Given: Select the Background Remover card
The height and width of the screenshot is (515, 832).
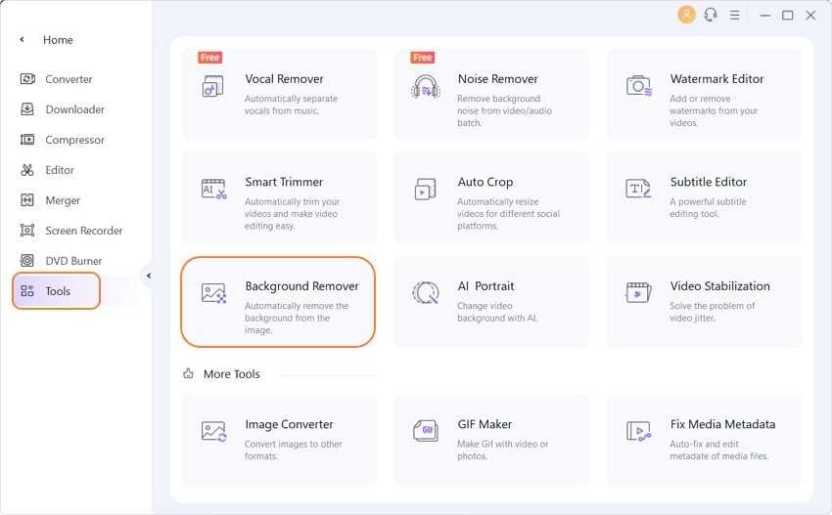Looking at the screenshot, I should 278,302.
